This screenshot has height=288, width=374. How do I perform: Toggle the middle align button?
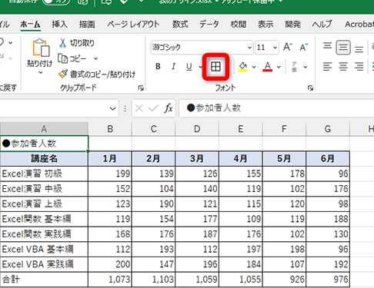pyautogui.click(x=343, y=48)
